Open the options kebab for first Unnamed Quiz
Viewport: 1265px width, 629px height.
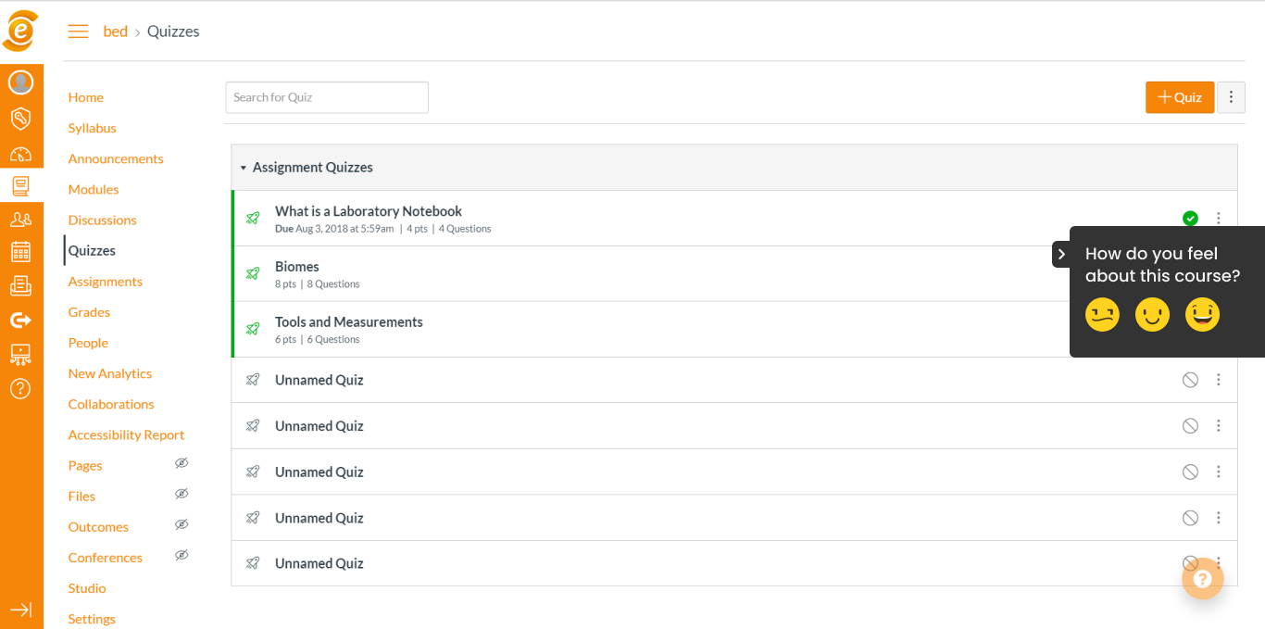click(x=1219, y=380)
